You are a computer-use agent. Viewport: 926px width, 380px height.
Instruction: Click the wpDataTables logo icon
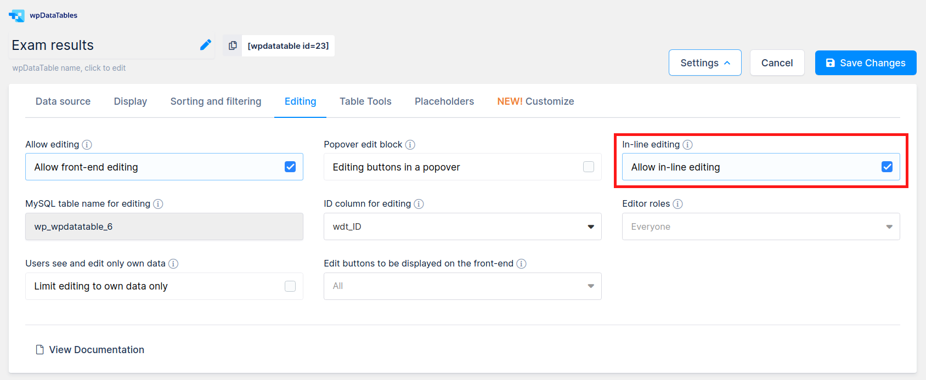(16, 15)
